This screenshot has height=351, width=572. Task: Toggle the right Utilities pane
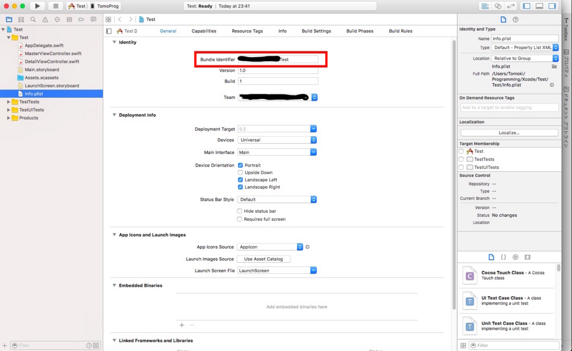point(552,6)
